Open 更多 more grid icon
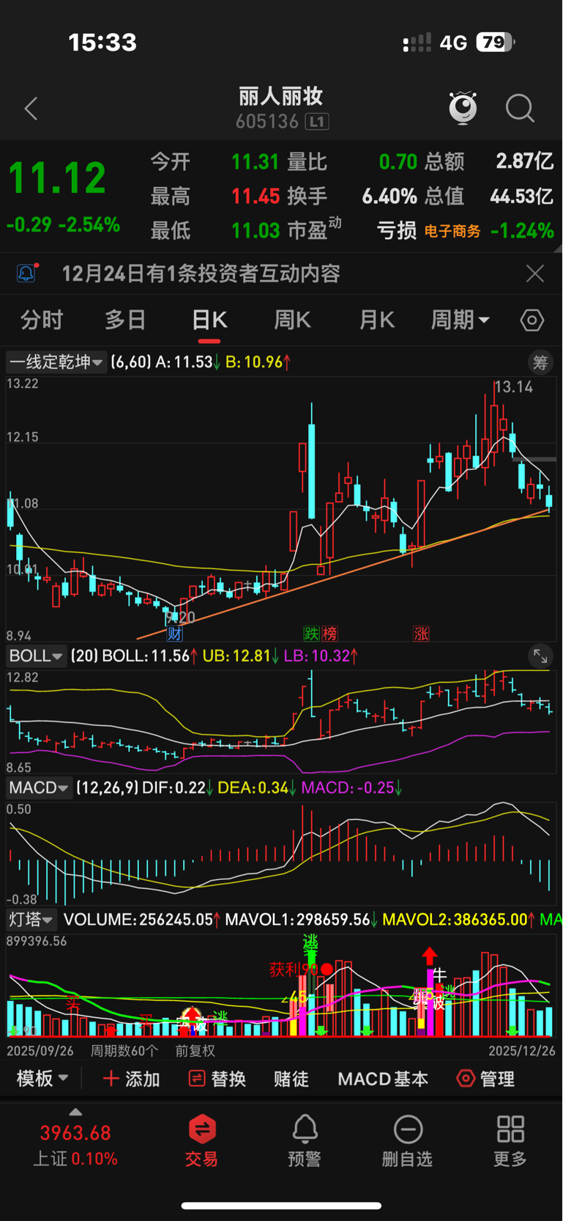Image resolution: width=563 pixels, height=1221 pixels. pyautogui.click(x=510, y=1140)
